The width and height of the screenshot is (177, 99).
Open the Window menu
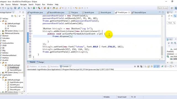(x=50, y=4)
